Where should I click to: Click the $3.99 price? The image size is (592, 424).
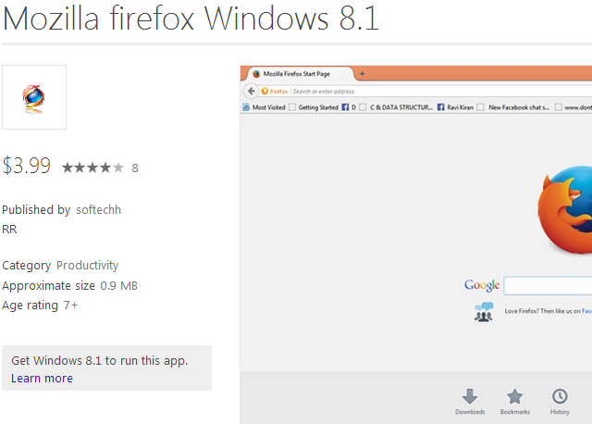click(x=27, y=166)
